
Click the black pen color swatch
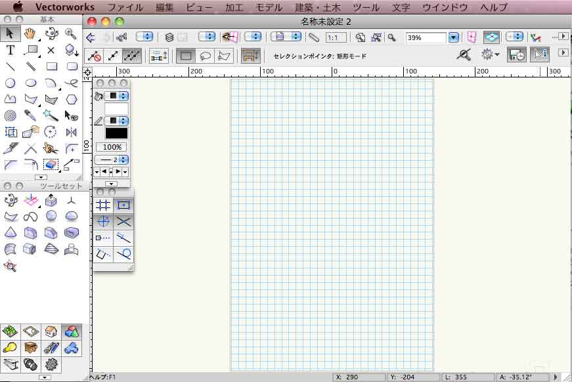[x=116, y=133]
